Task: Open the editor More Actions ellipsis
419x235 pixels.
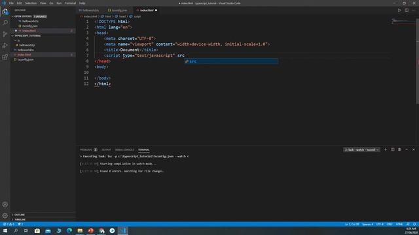Action: (x=414, y=10)
